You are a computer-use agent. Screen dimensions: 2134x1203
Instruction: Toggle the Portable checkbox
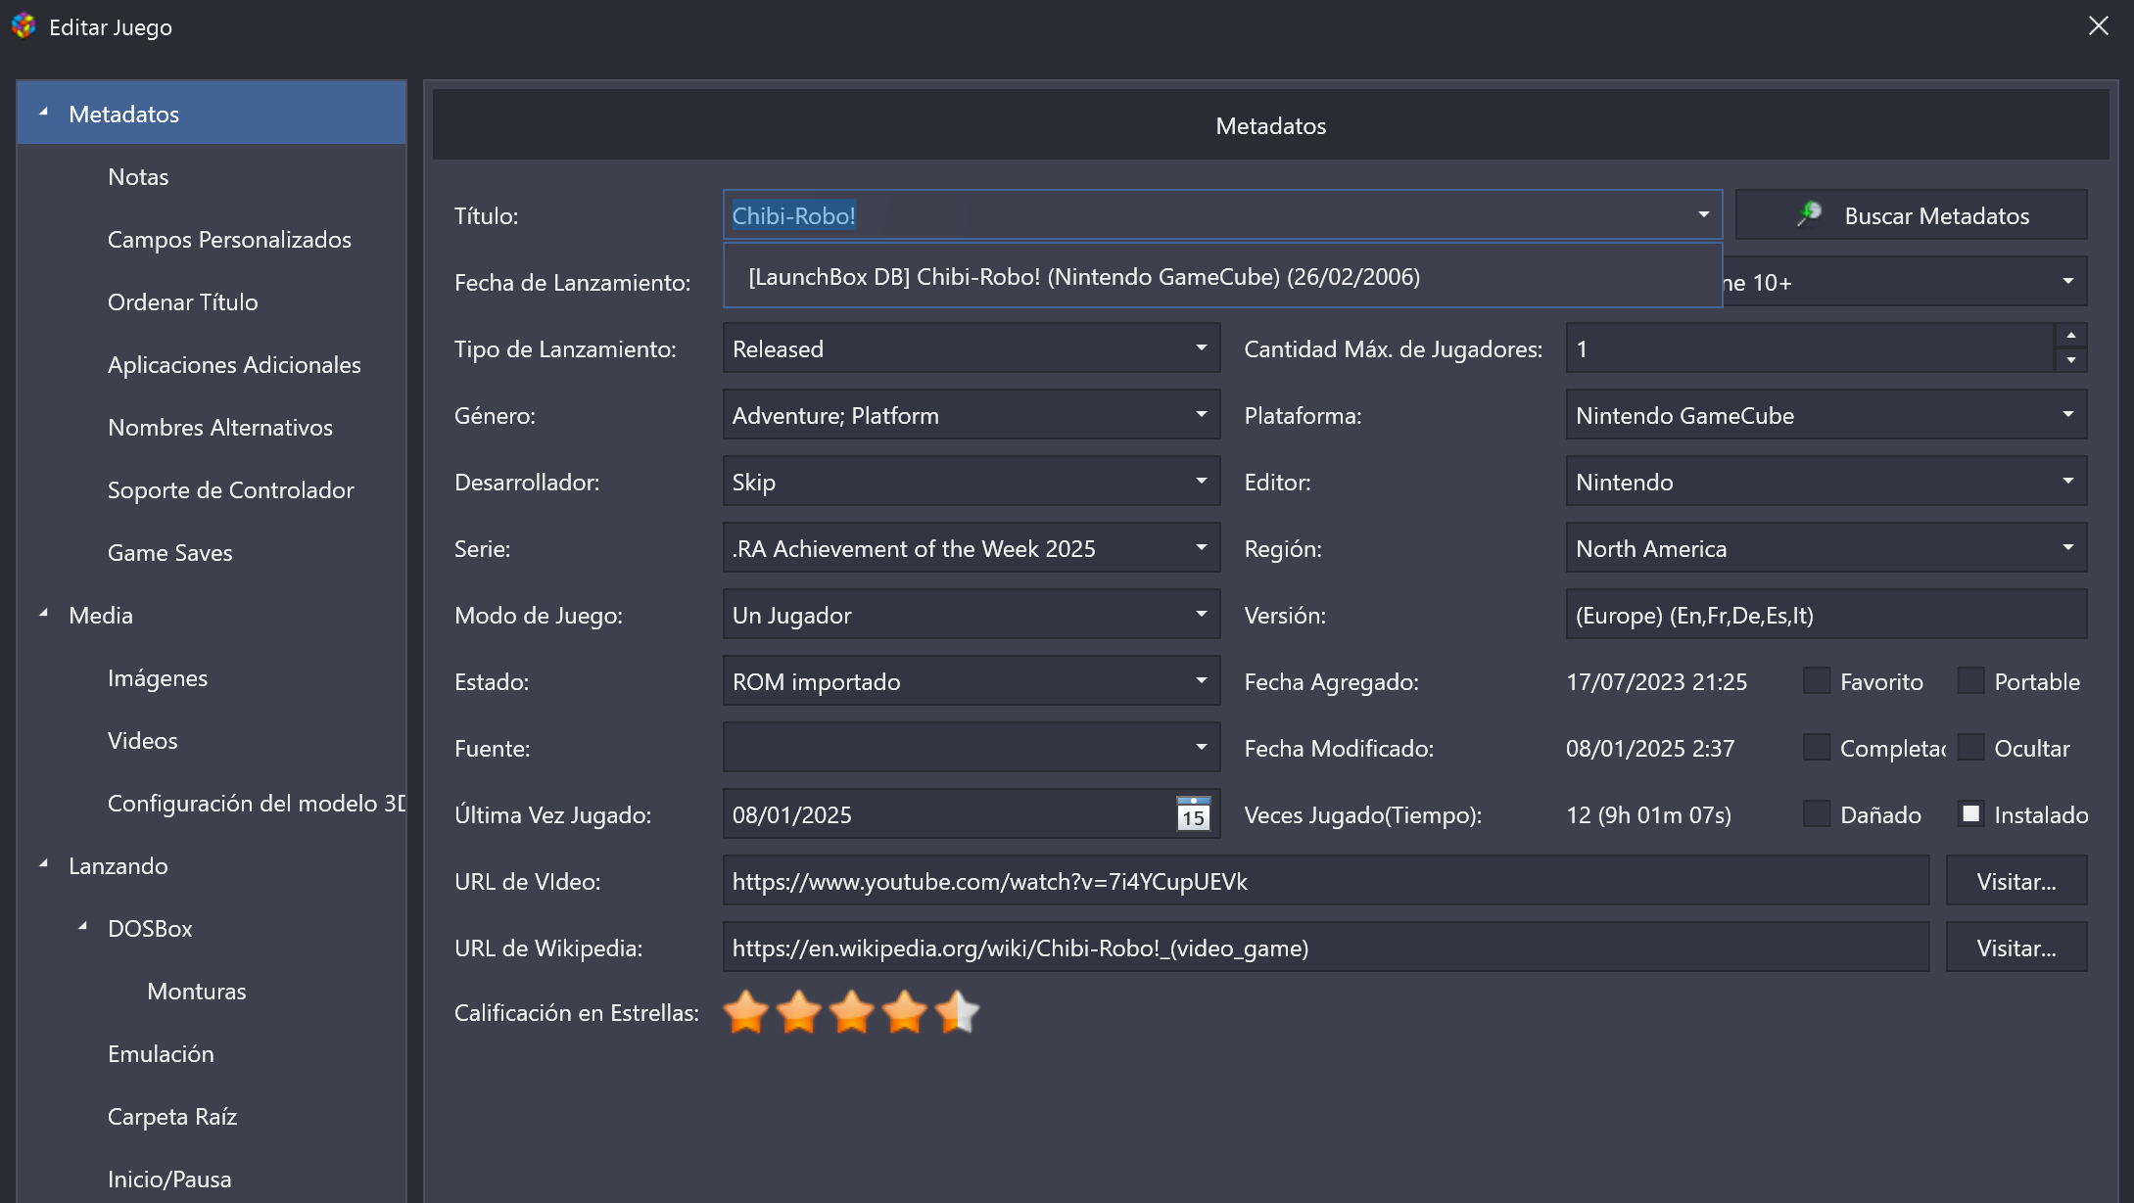[x=1970, y=681]
